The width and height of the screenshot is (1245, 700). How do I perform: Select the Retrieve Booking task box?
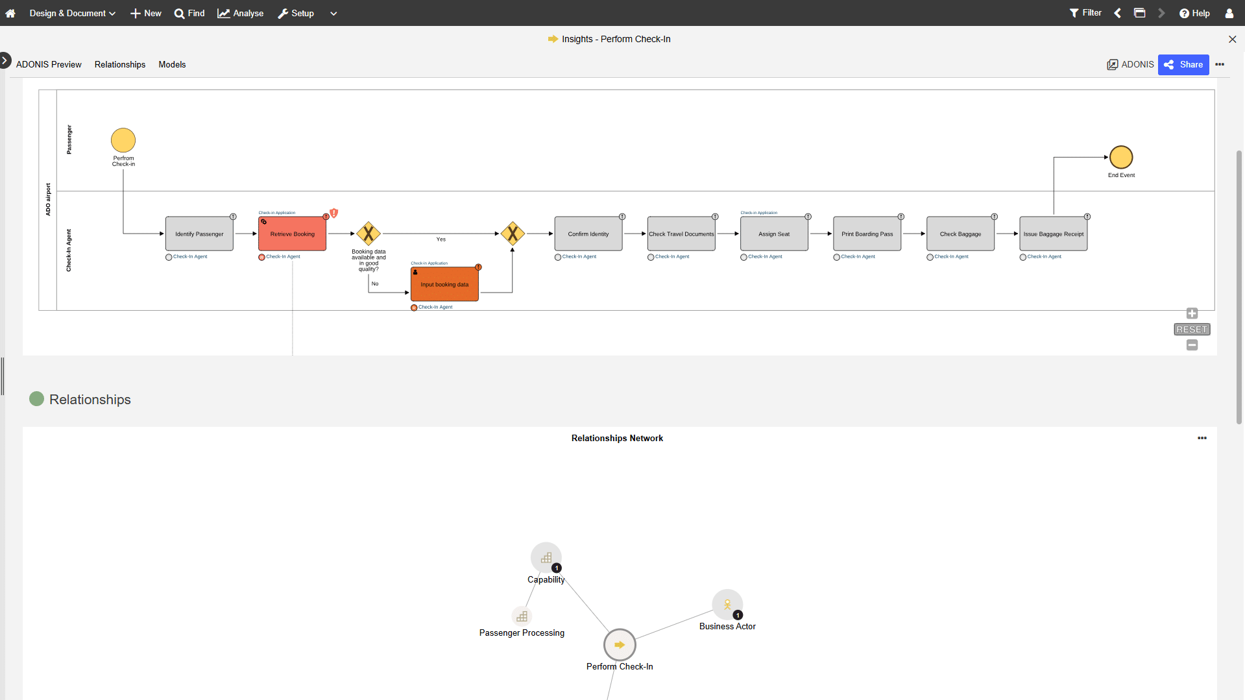click(292, 234)
